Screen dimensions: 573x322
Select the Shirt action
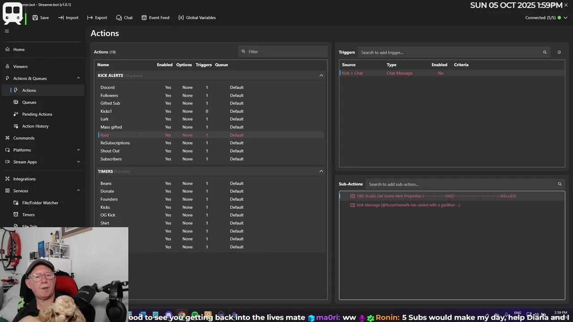coord(210,223)
